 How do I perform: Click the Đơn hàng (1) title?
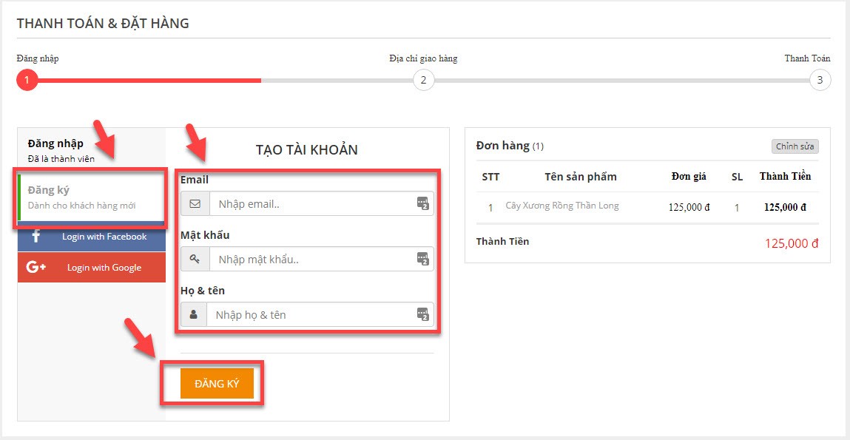[510, 146]
